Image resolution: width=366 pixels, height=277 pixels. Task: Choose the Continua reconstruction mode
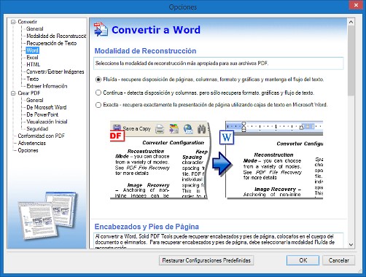(x=98, y=93)
